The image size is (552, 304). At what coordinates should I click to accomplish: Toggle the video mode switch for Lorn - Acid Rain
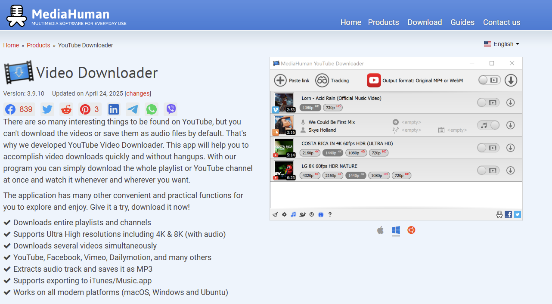click(x=488, y=102)
